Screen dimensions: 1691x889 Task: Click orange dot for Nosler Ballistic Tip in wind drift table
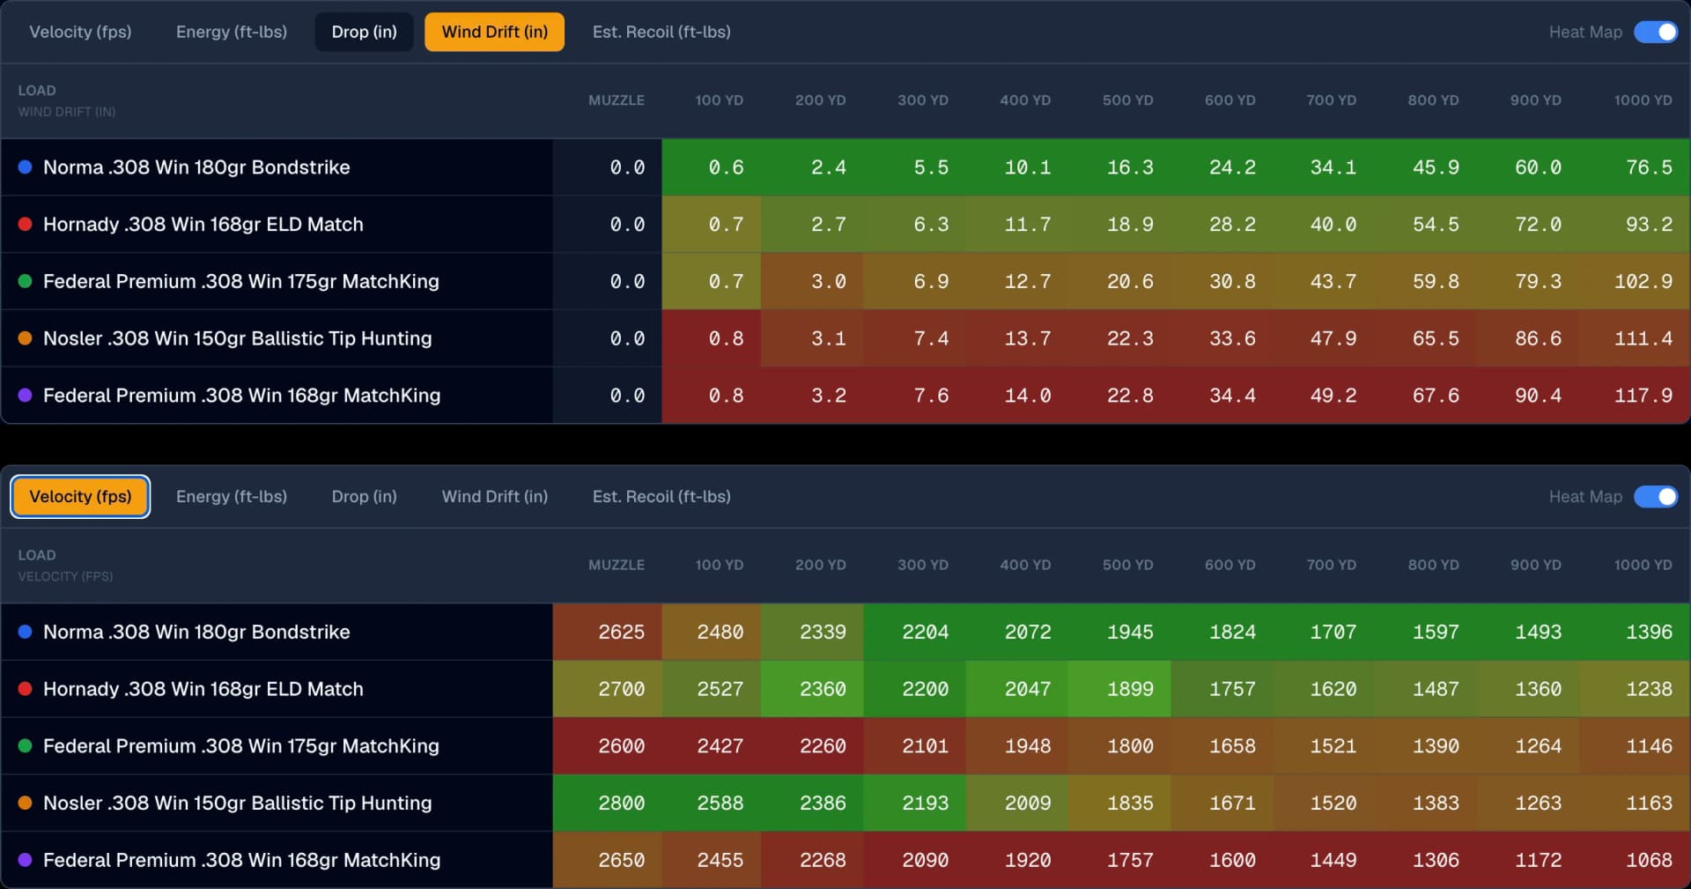tap(26, 338)
